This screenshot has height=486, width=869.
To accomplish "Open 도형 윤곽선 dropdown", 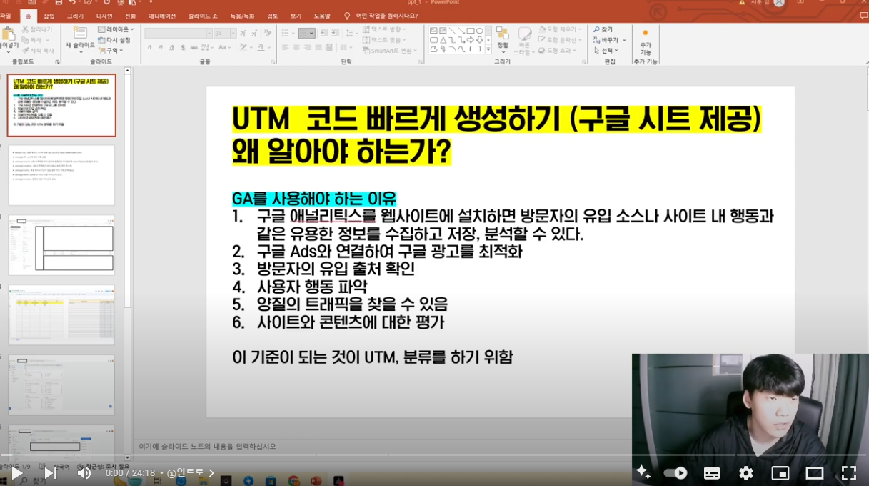I will click(x=559, y=40).
